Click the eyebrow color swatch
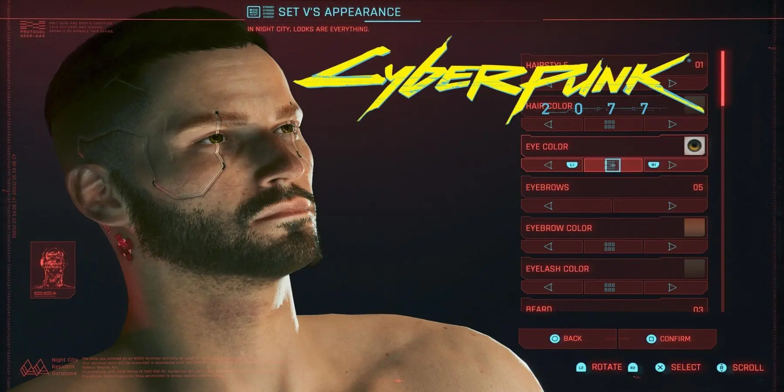 (x=694, y=227)
